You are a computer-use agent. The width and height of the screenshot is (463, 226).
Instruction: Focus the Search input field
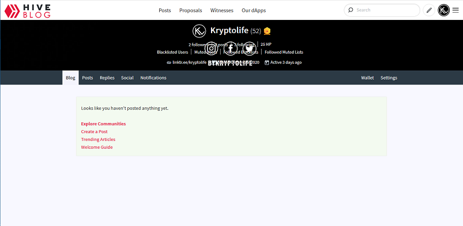382,10
